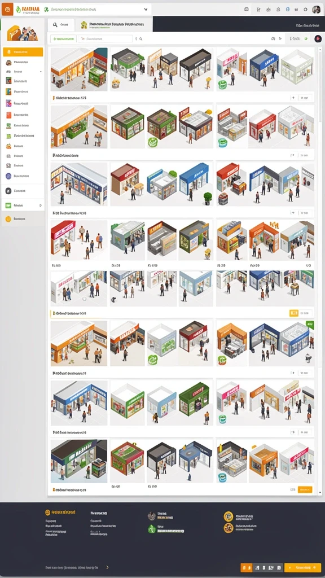Expand the green card sidebar item arrow

(41, 205)
